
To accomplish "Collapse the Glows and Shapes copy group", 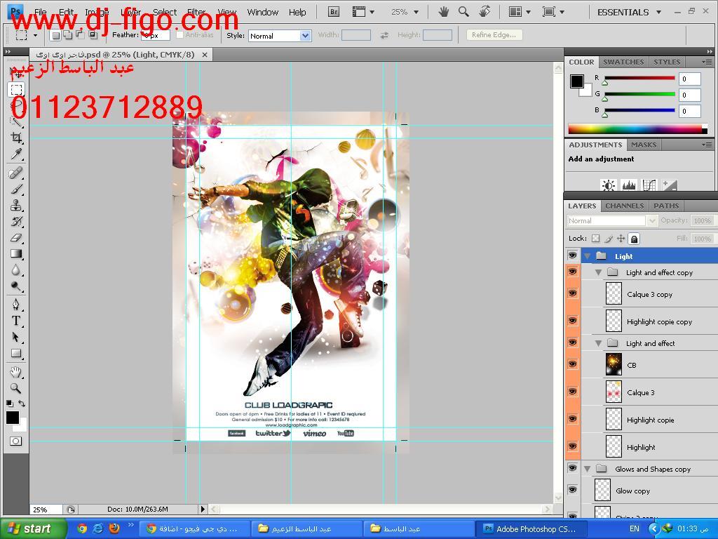I will pyautogui.click(x=588, y=469).
